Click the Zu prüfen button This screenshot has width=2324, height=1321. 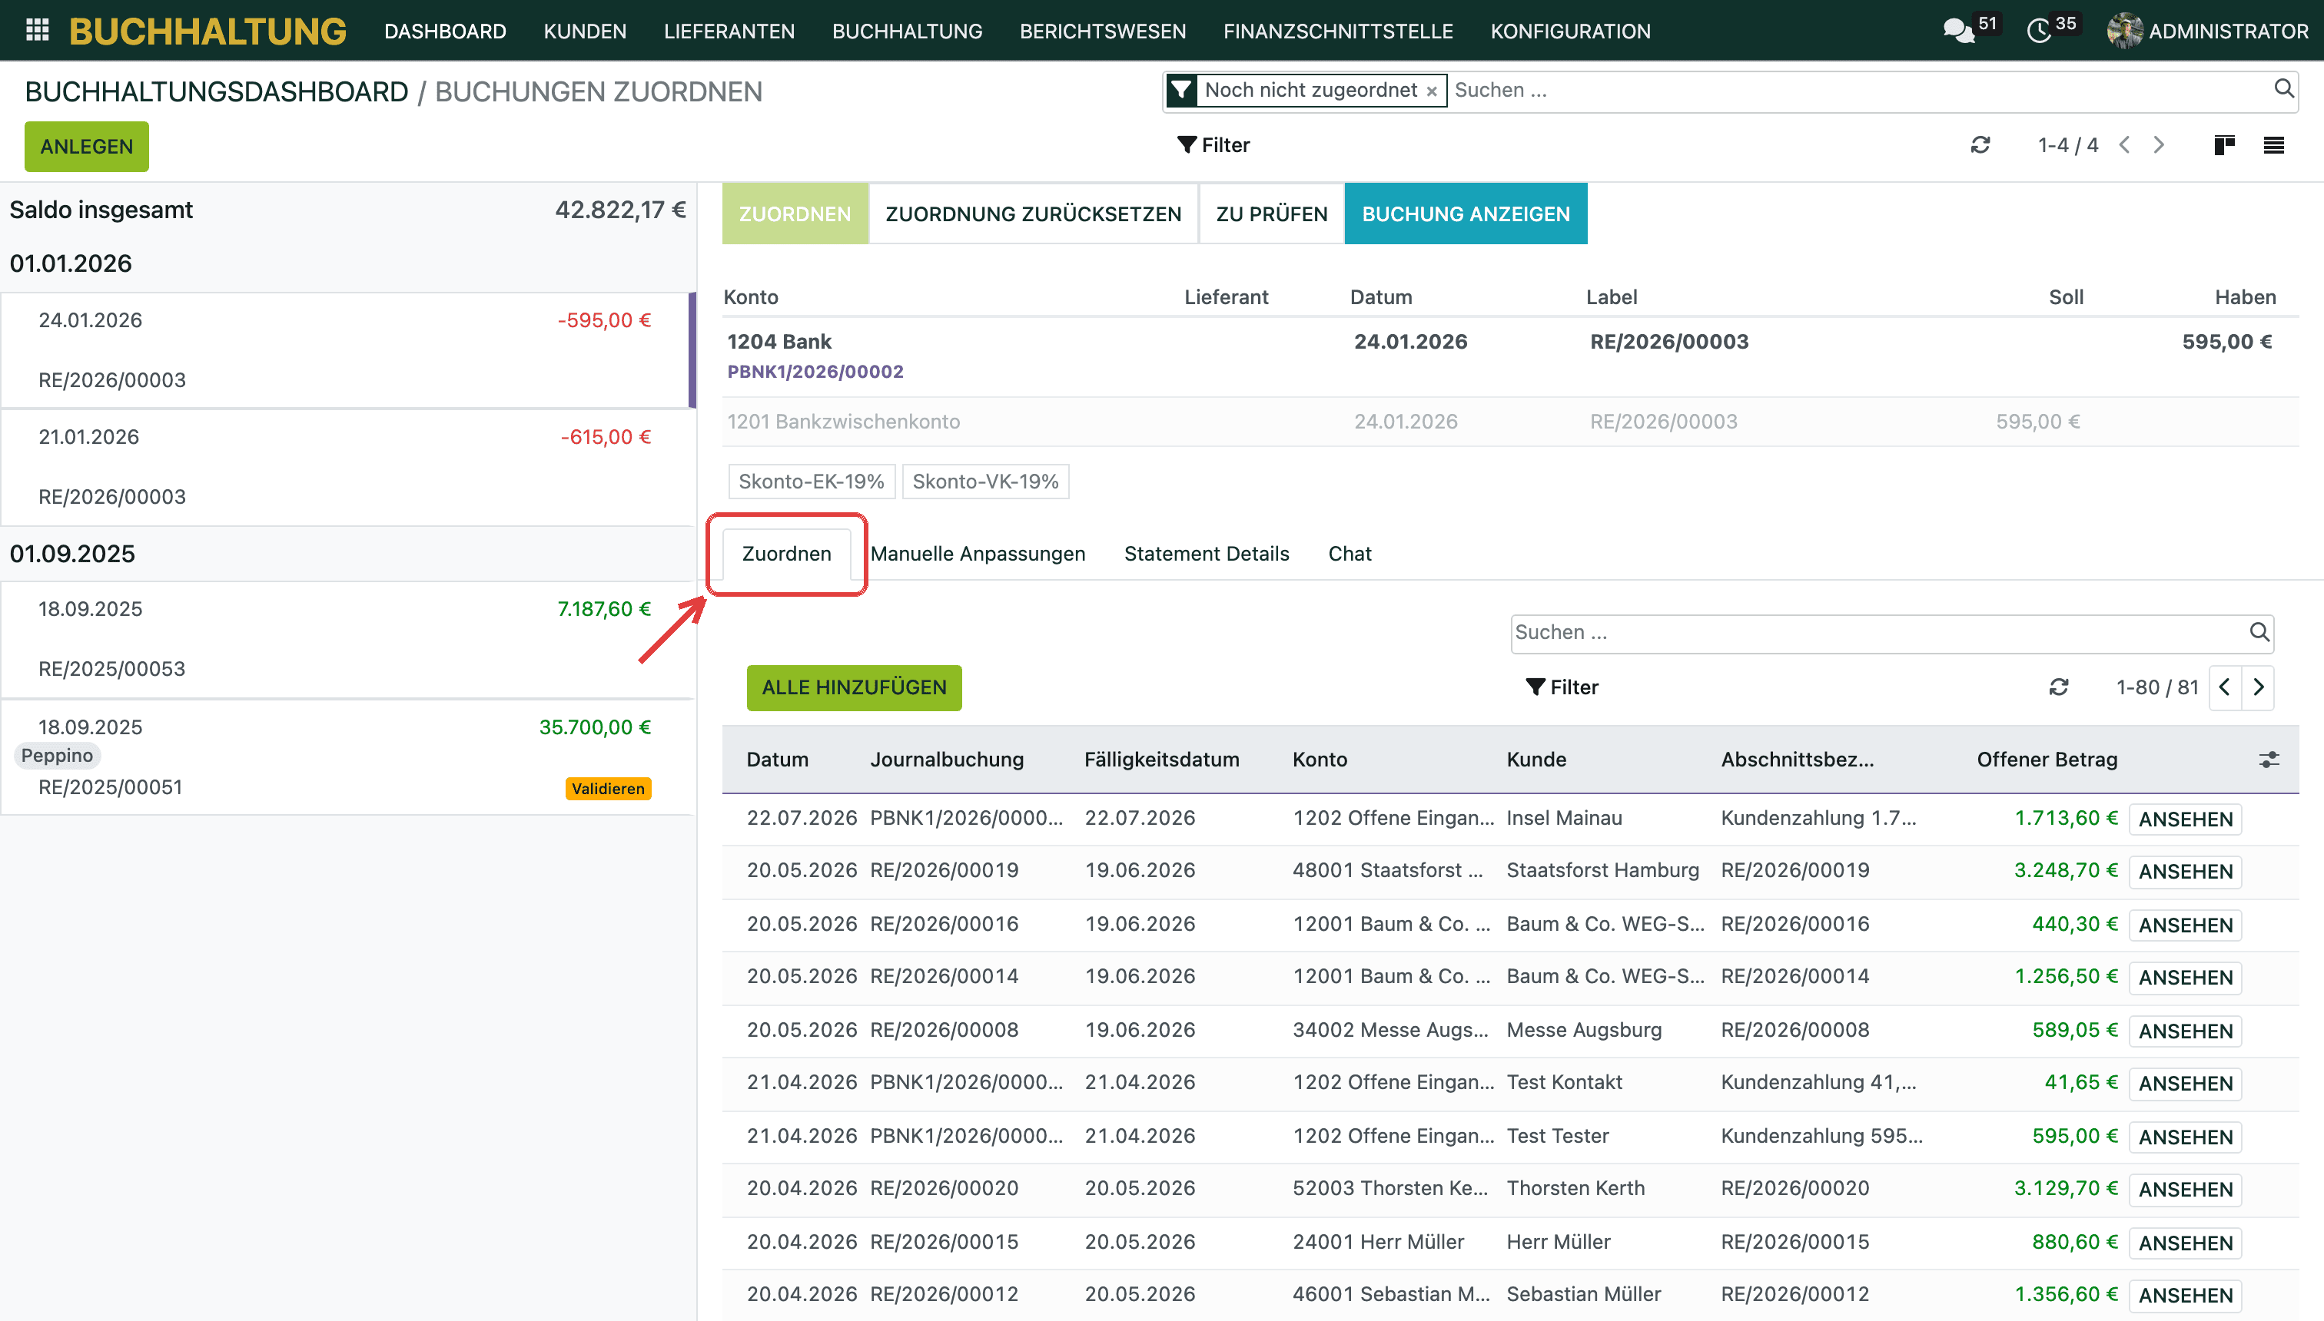pyautogui.click(x=1272, y=214)
